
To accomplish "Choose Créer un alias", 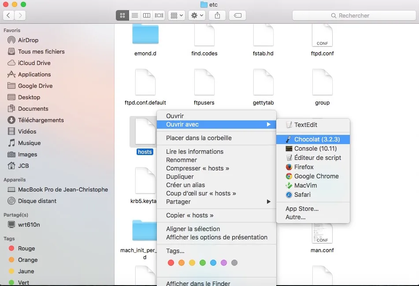I will click(216, 185).
